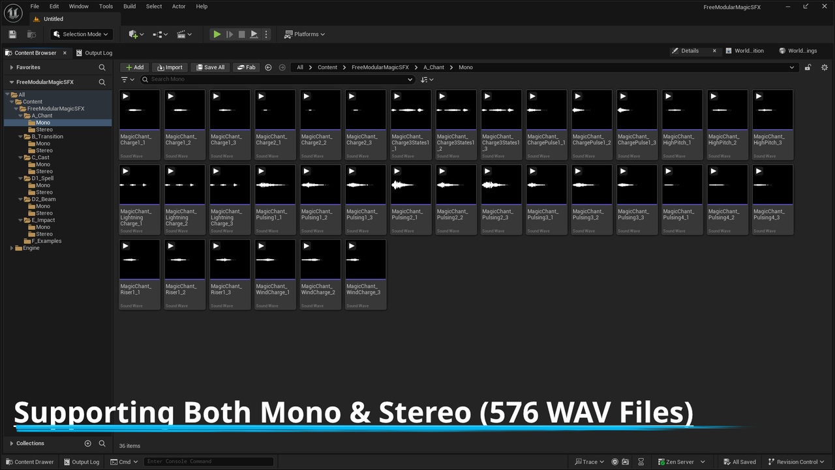Click All Saved status button

pyautogui.click(x=738, y=462)
